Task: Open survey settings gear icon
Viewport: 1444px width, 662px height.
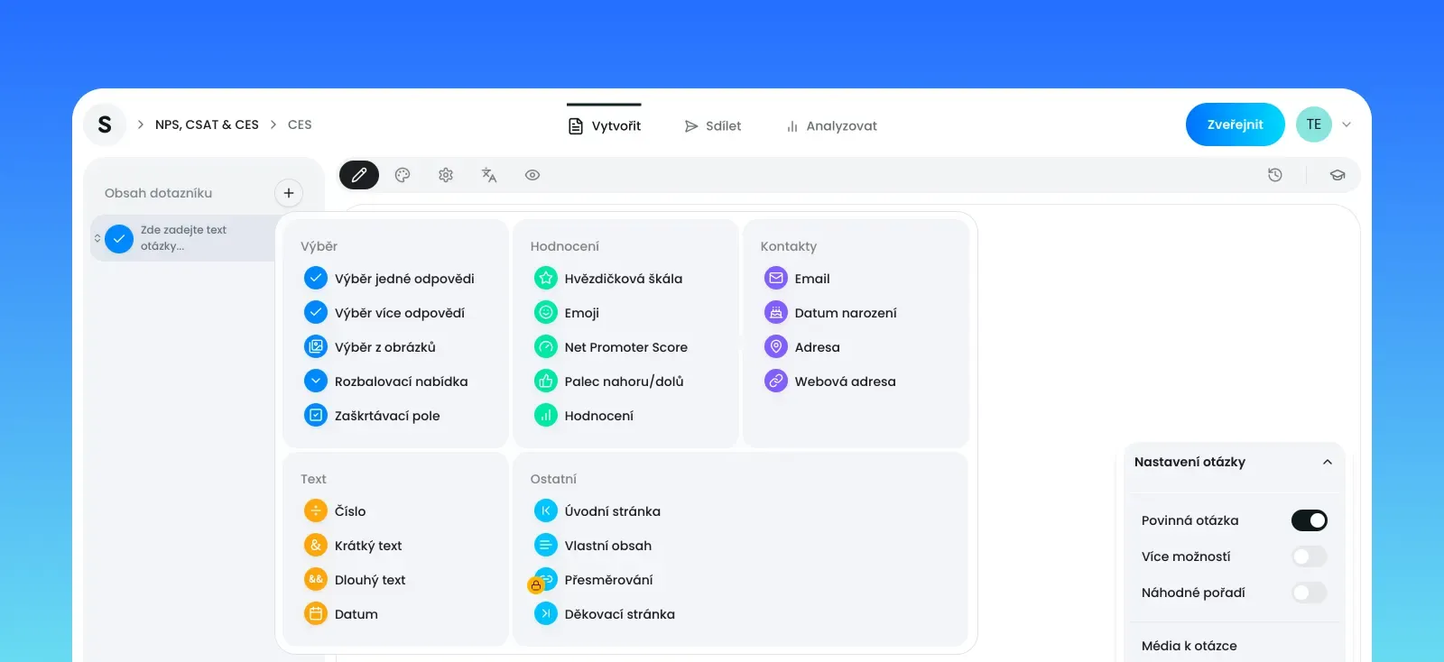Action: tap(446, 175)
